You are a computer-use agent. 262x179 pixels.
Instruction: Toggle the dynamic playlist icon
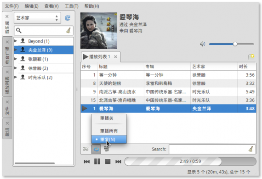coord(107,149)
